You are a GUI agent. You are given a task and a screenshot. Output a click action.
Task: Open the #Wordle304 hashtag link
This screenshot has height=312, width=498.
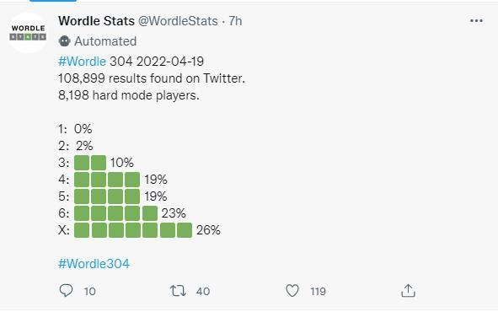pyautogui.click(x=94, y=264)
